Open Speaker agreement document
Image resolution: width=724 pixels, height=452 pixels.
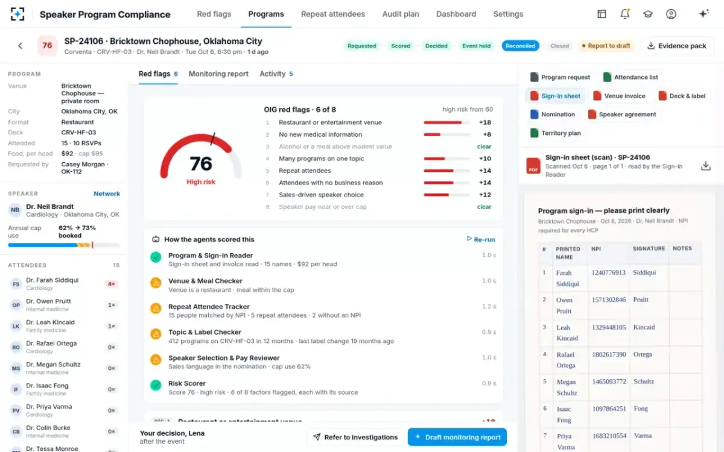click(622, 114)
